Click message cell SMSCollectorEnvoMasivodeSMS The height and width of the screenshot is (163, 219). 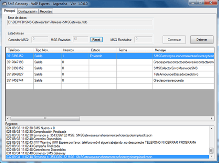[x=183, y=68]
